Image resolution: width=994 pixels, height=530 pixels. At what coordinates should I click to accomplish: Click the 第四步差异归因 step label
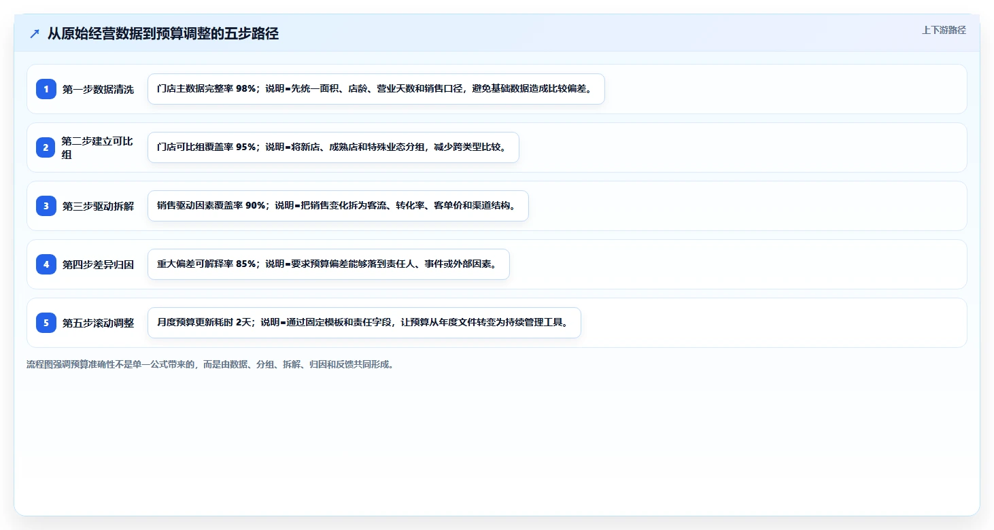click(99, 264)
